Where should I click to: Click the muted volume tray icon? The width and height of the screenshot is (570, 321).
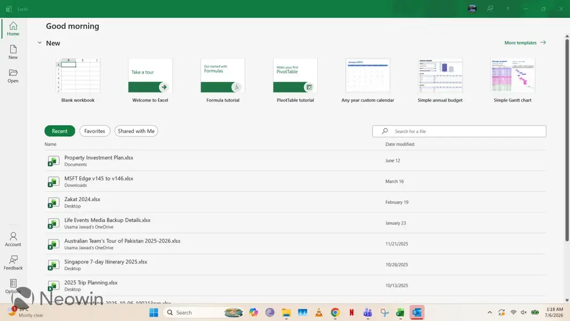coord(524,312)
